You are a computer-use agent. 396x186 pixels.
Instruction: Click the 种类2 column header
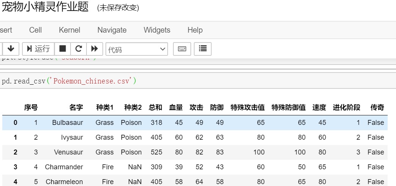point(133,107)
